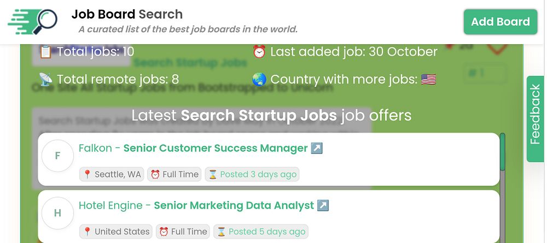Open the Feedback side tab

pos(535,119)
